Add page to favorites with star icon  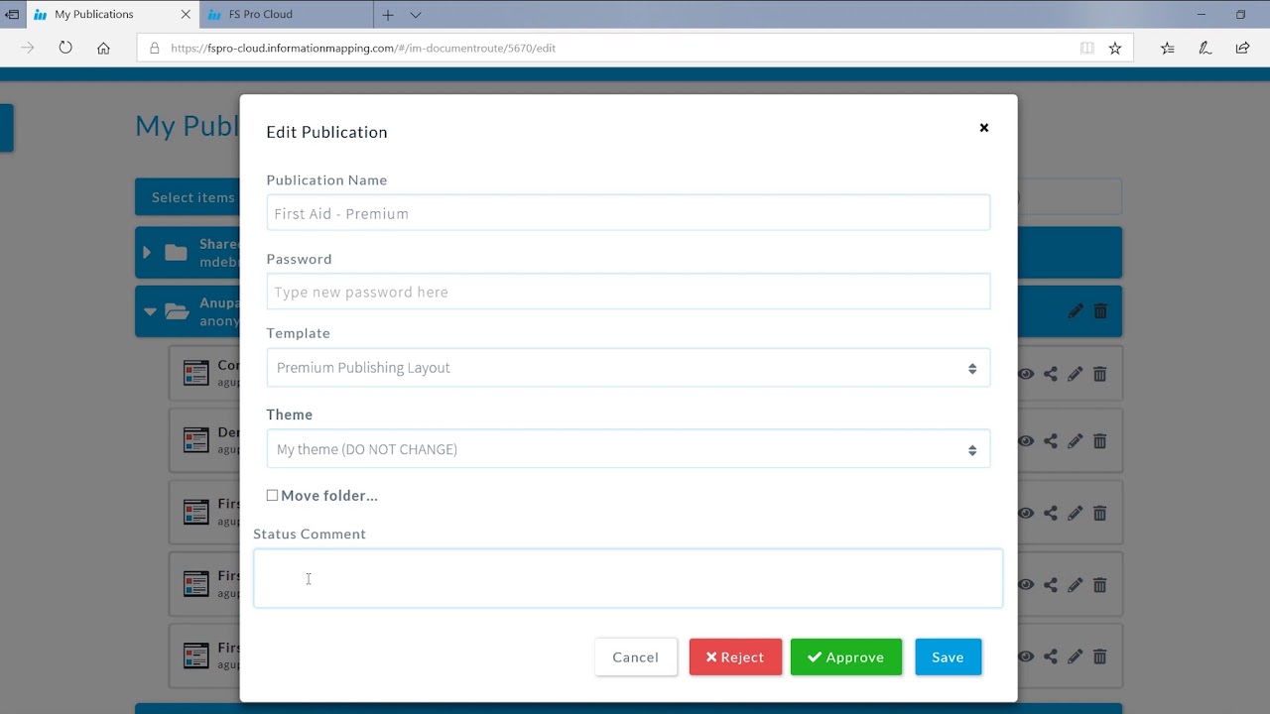click(x=1115, y=48)
